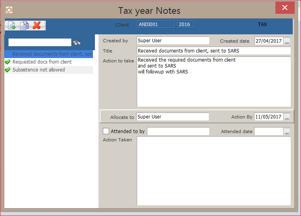This screenshot has height=216, width=301.
Task: Click green checkmark beside Subsistence not allowed
Action: [7, 70]
